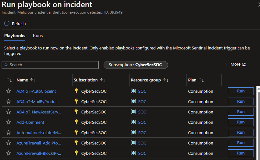Screen dimensions: 260x160
Task: Select the Playbooks tab
Action: coord(15,36)
